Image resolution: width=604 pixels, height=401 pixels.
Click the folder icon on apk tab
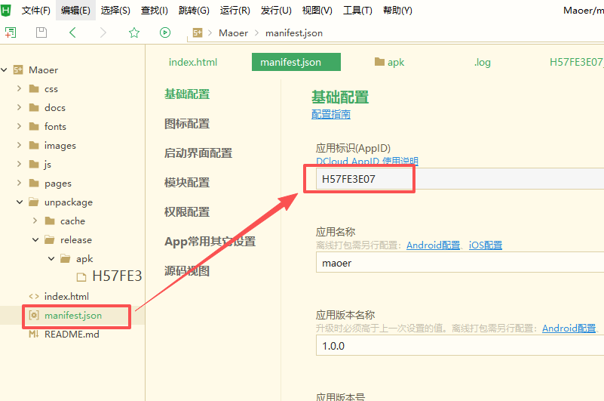click(379, 62)
